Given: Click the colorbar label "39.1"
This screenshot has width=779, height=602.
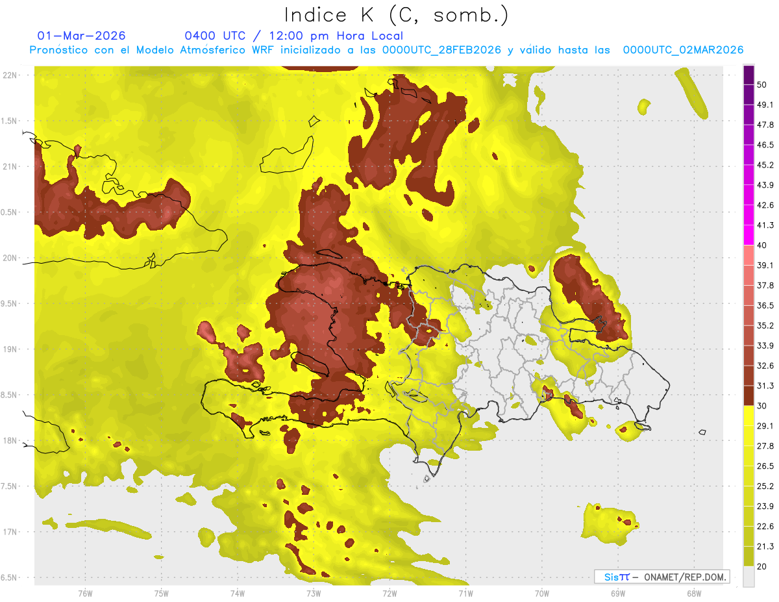Looking at the screenshot, I should click(765, 266).
